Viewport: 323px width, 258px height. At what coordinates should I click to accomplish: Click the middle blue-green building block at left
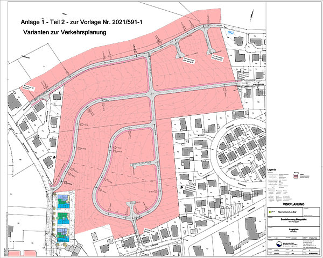(x=64, y=217)
